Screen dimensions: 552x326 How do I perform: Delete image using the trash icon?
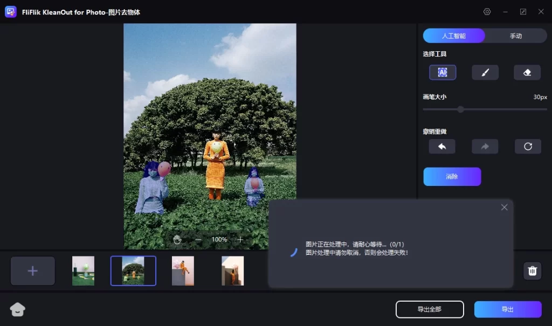(x=532, y=270)
